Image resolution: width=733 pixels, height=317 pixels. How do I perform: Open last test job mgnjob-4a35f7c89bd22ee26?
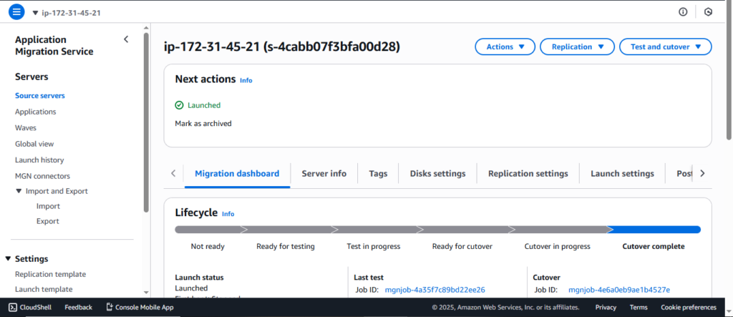click(435, 290)
